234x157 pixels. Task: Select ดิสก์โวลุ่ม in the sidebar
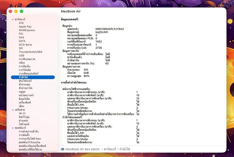point(24,117)
